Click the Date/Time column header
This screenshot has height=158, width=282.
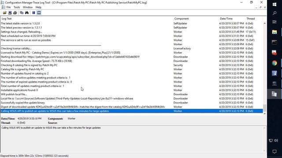(x=232, y=18)
